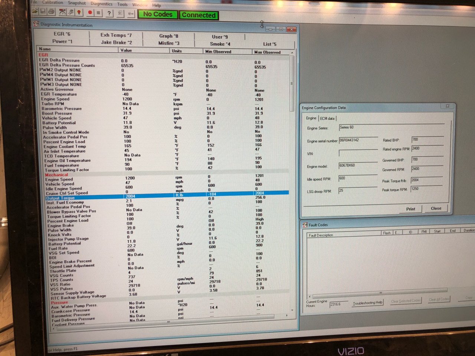The height and width of the screenshot is (356, 475).
Task: Switch to the Exh Temps tab
Action: point(116,35)
